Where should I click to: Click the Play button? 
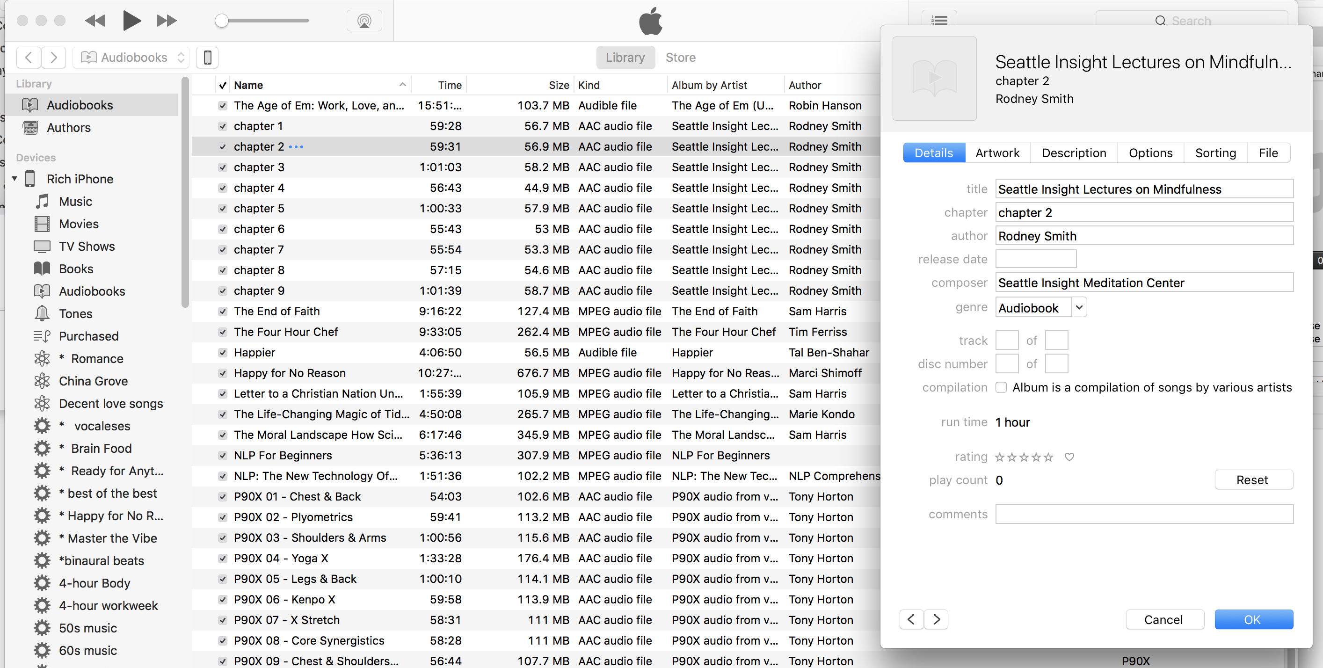point(131,21)
